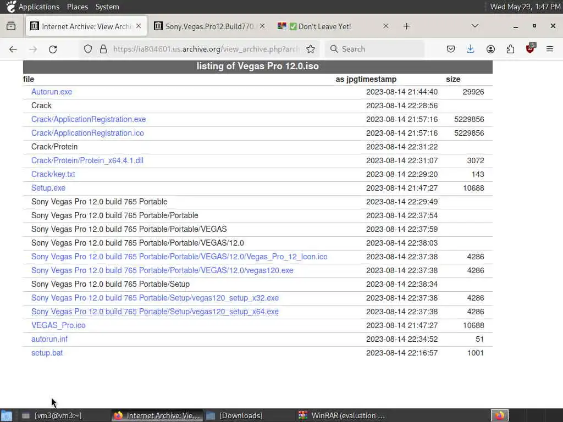
Task: Open Crack/Protein/Protein_x64.4.1.dll link
Action: (87, 160)
